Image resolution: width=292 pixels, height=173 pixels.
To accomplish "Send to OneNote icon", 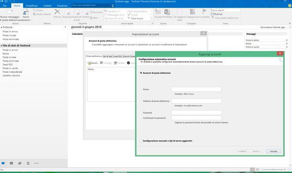I will point(167,12).
